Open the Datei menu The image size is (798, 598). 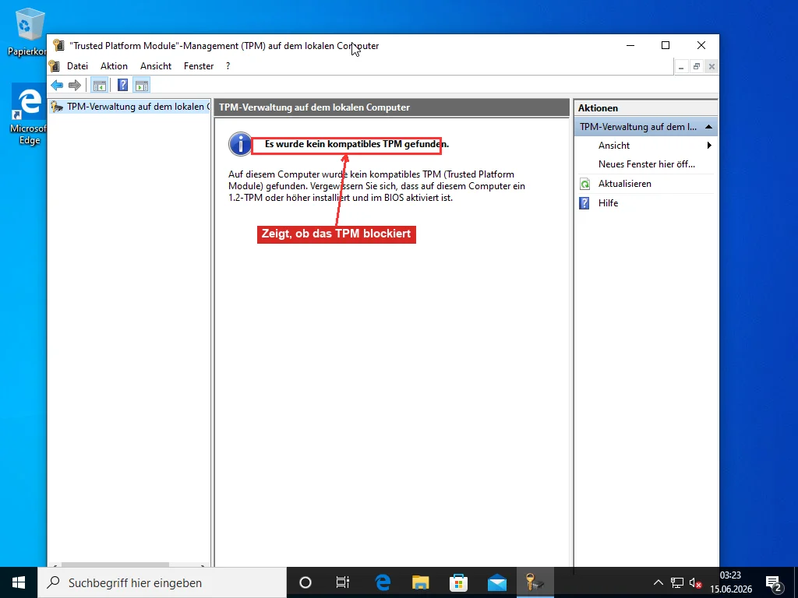pos(77,66)
